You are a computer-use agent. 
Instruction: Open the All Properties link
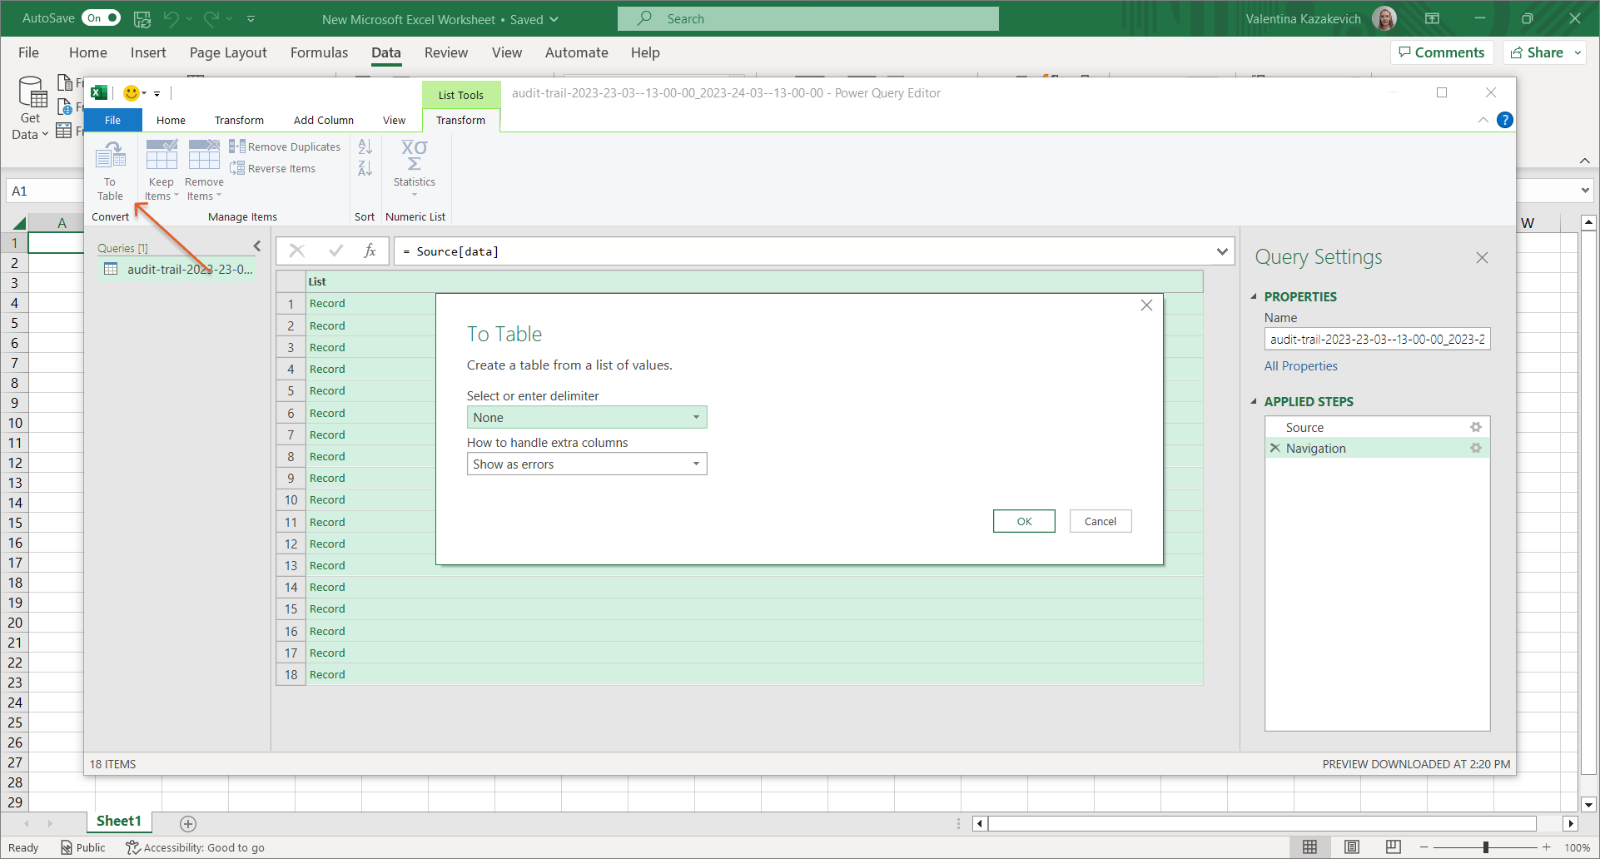1300,366
